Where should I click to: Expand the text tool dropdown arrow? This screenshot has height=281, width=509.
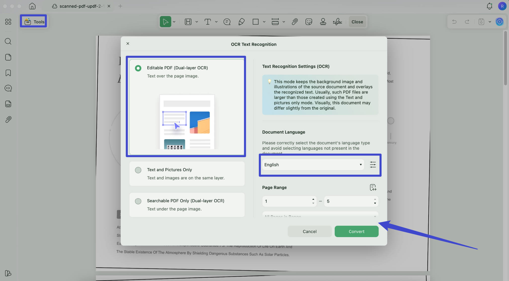click(216, 22)
